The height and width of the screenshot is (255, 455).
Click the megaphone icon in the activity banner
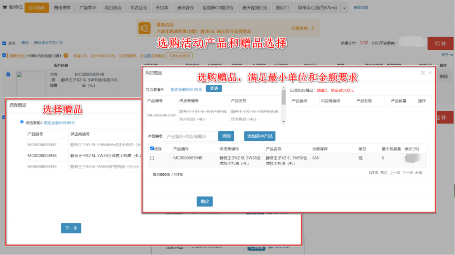click(x=145, y=27)
